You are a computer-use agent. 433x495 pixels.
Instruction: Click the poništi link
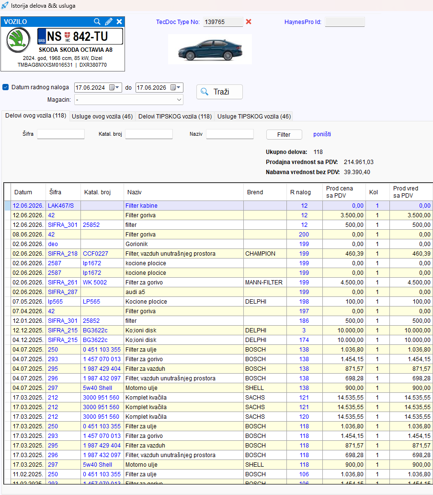click(x=322, y=134)
